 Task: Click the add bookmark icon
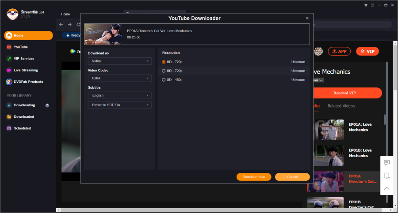coord(387,176)
